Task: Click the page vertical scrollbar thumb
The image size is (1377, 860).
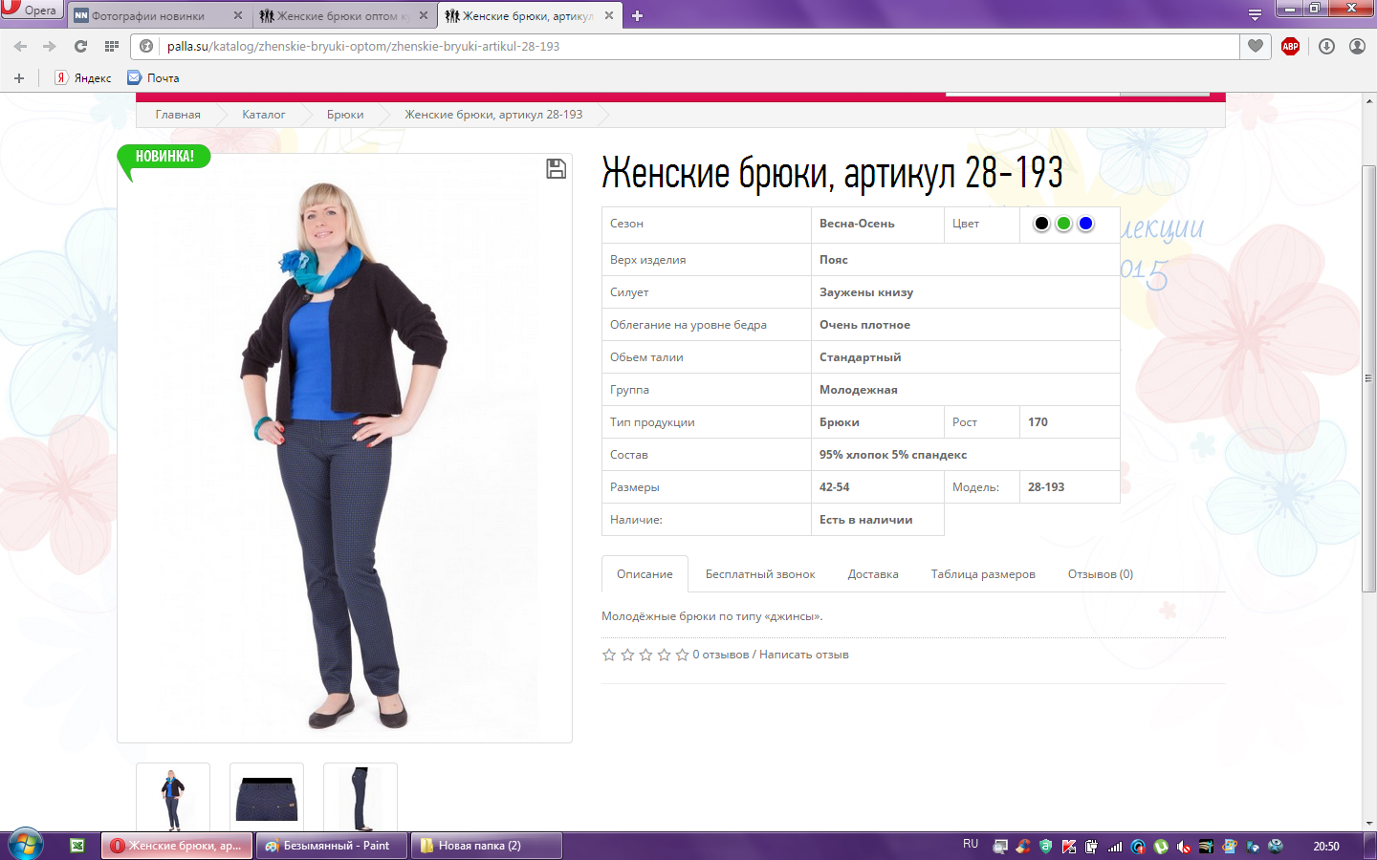Action: (x=1368, y=378)
